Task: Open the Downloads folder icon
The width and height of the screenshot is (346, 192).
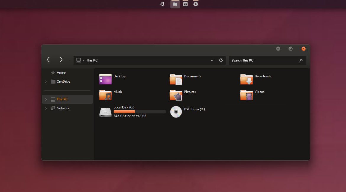Action: [x=246, y=79]
